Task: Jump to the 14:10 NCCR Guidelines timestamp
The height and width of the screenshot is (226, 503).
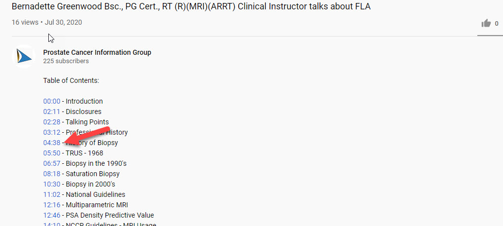Action: coord(52,224)
